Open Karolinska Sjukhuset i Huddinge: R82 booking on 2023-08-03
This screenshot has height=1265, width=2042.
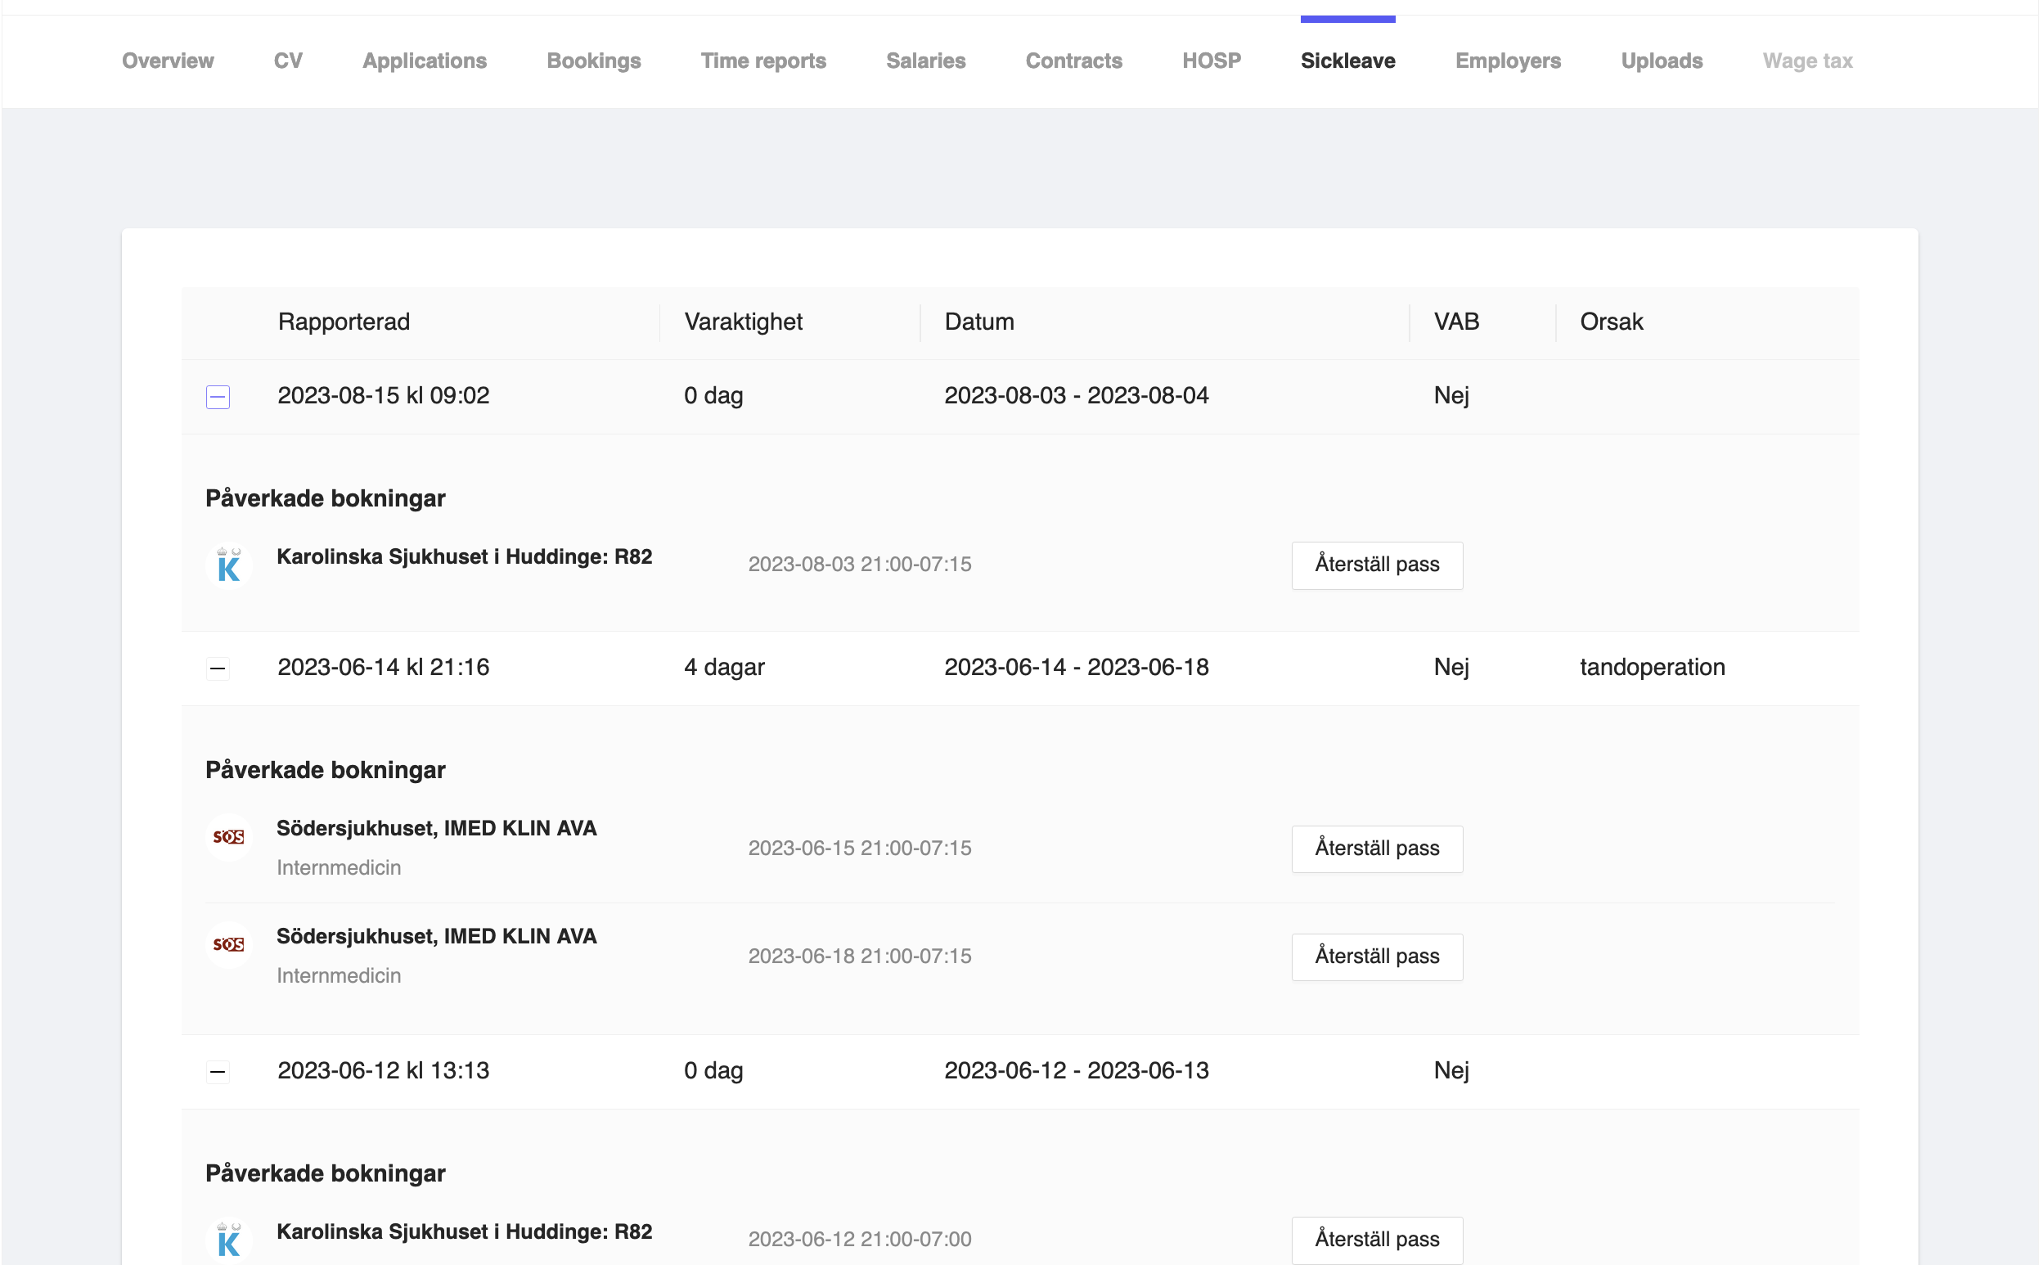[465, 557]
